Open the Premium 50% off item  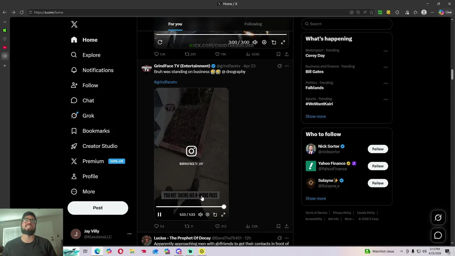click(x=98, y=161)
